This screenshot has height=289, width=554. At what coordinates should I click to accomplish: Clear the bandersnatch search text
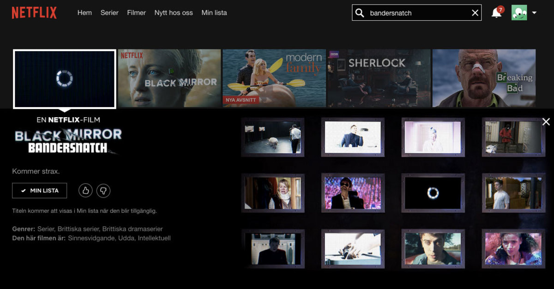tap(475, 13)
